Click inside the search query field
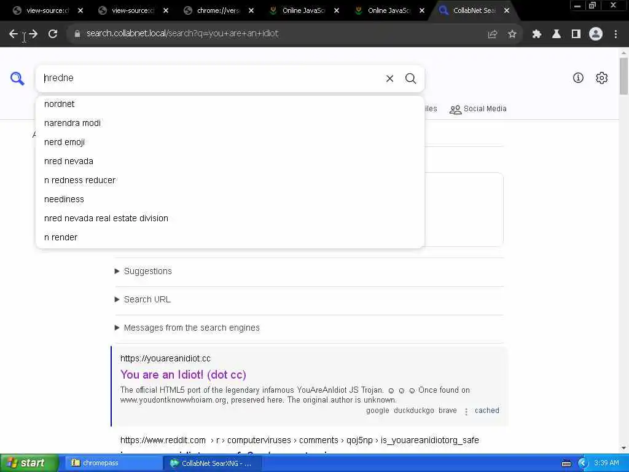 (209, 78)
